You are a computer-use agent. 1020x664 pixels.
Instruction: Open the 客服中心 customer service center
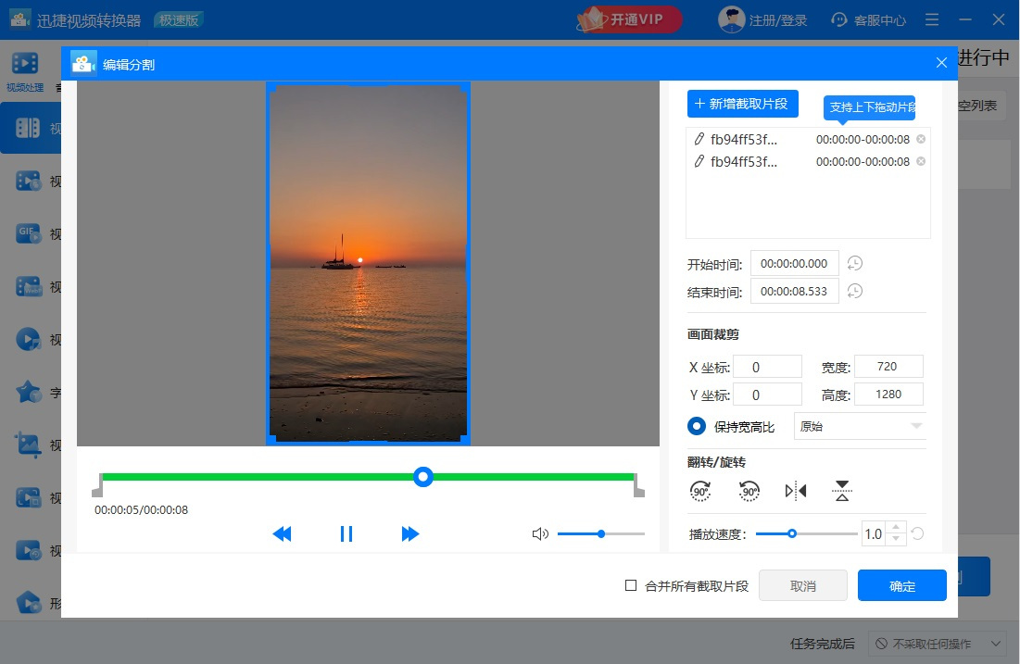click(867, 19)
